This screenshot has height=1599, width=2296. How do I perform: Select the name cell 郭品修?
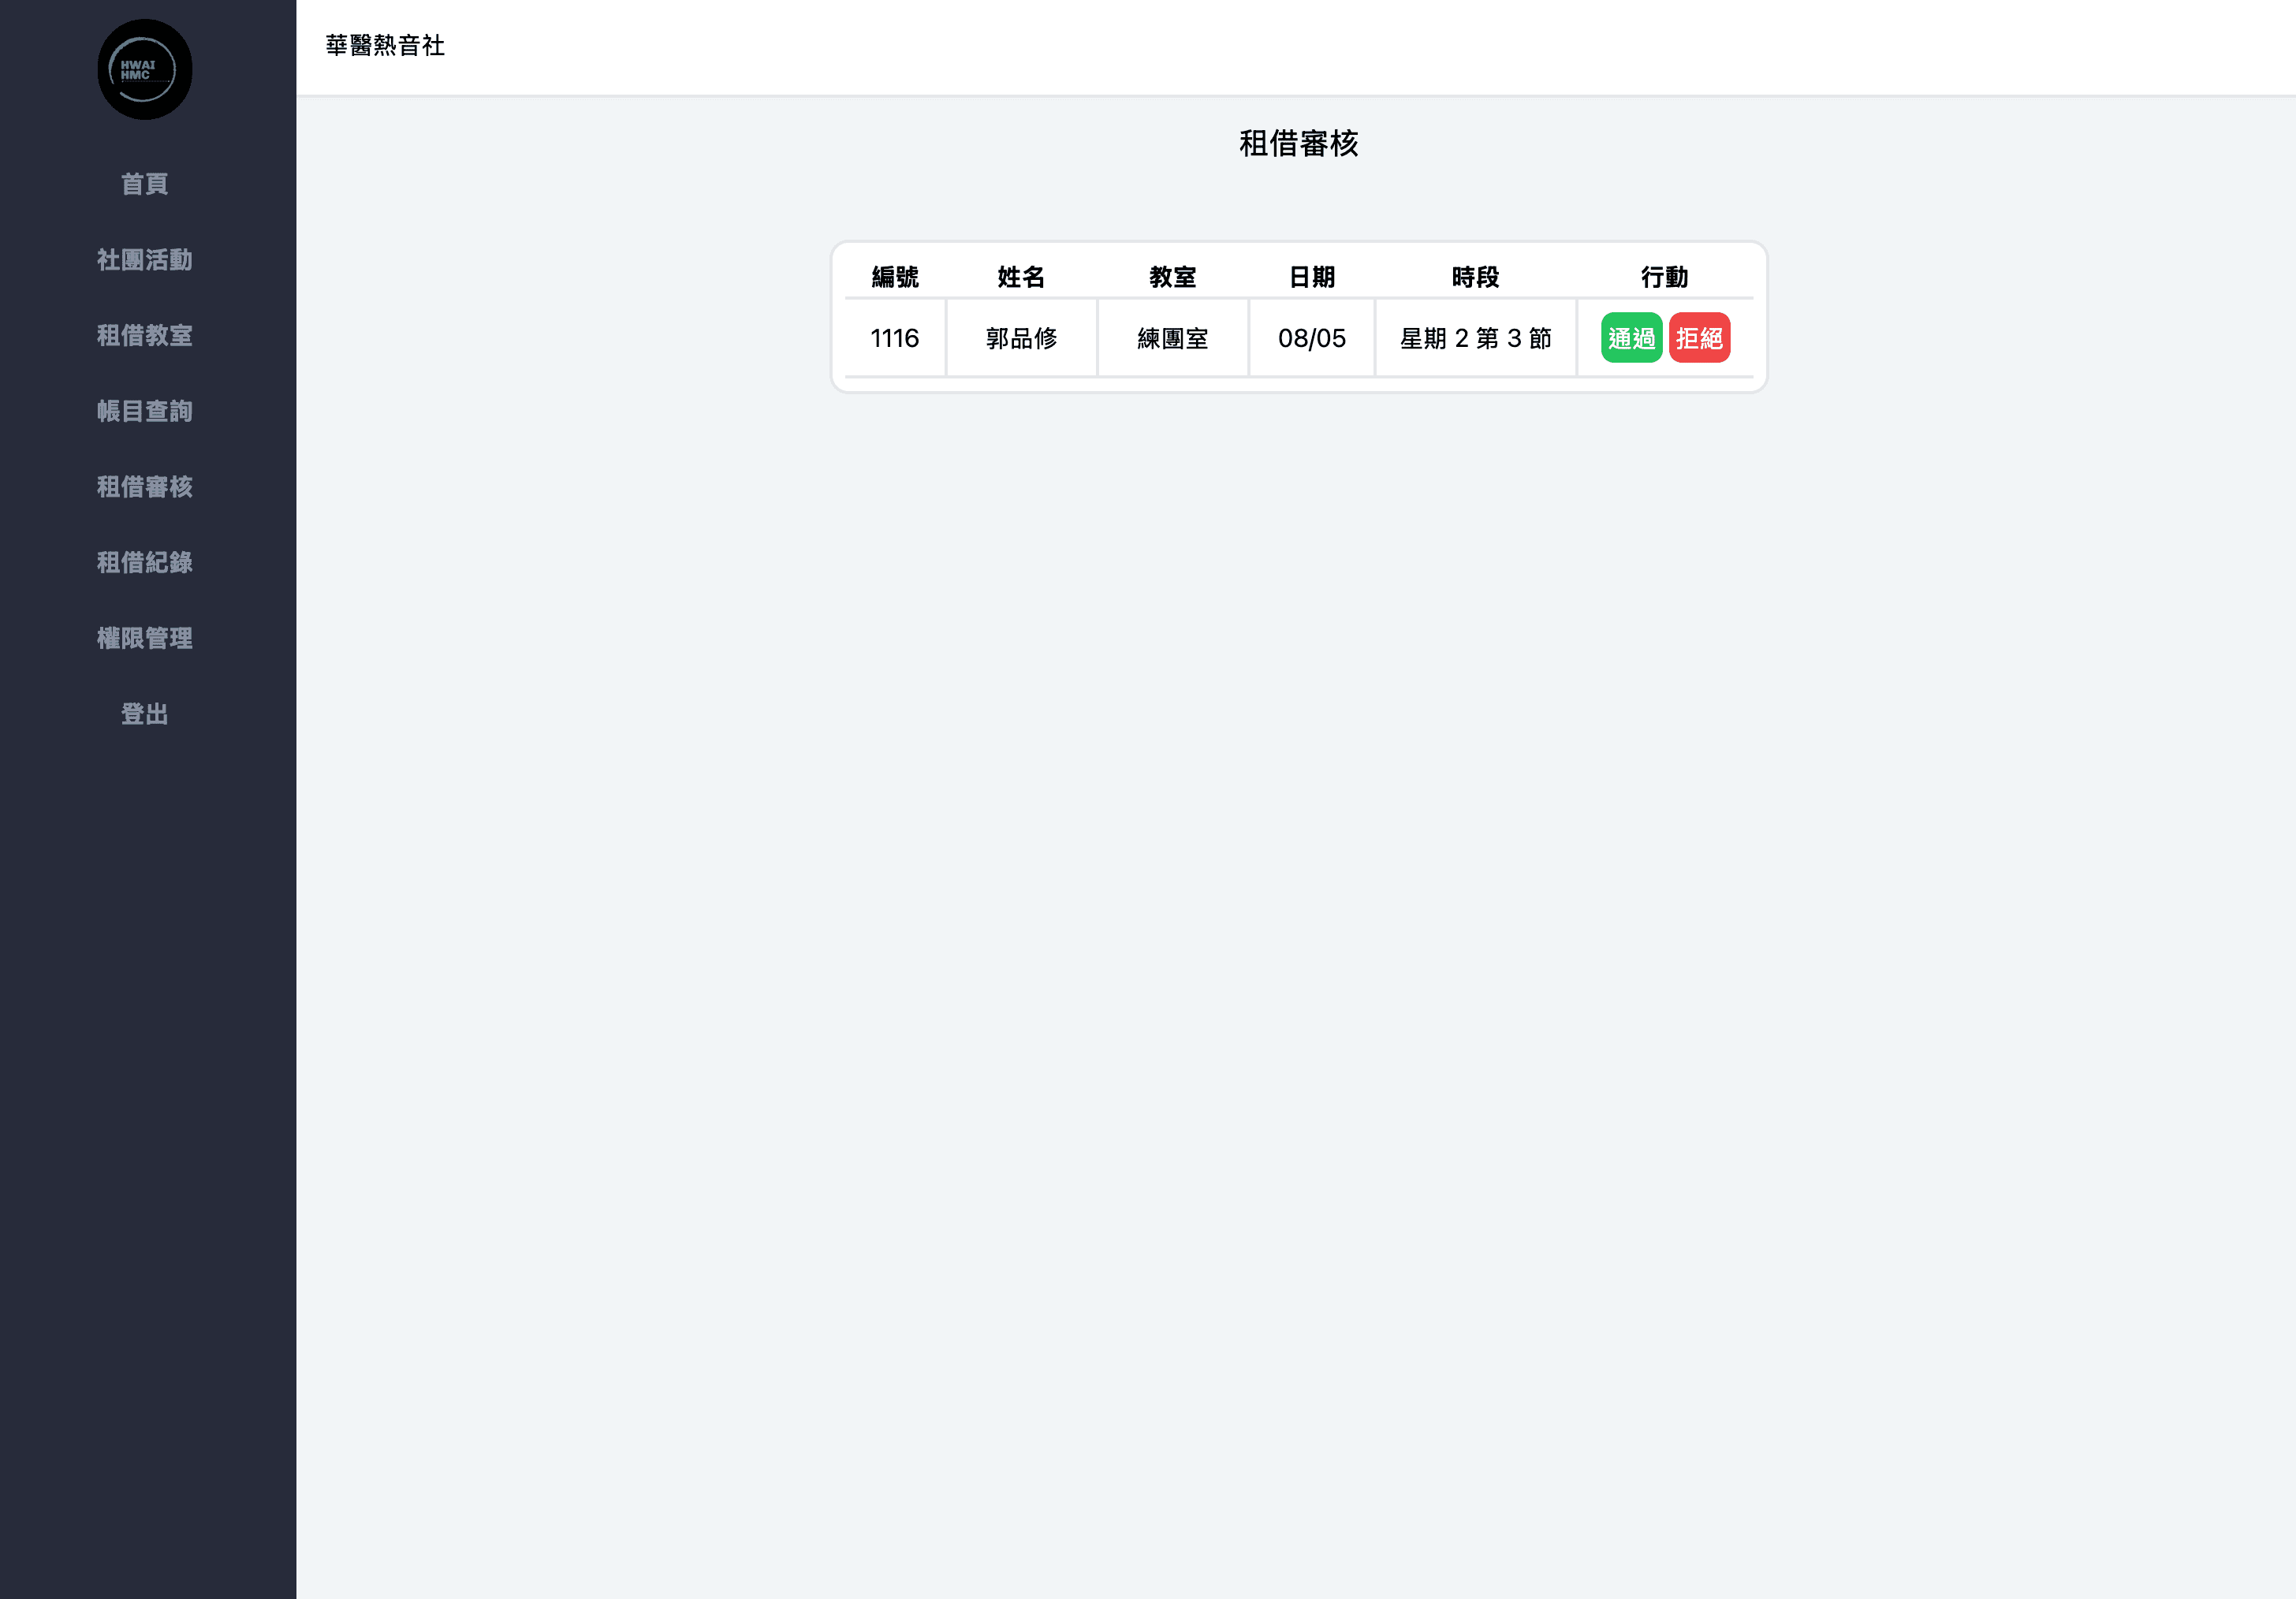[1021, 338]
